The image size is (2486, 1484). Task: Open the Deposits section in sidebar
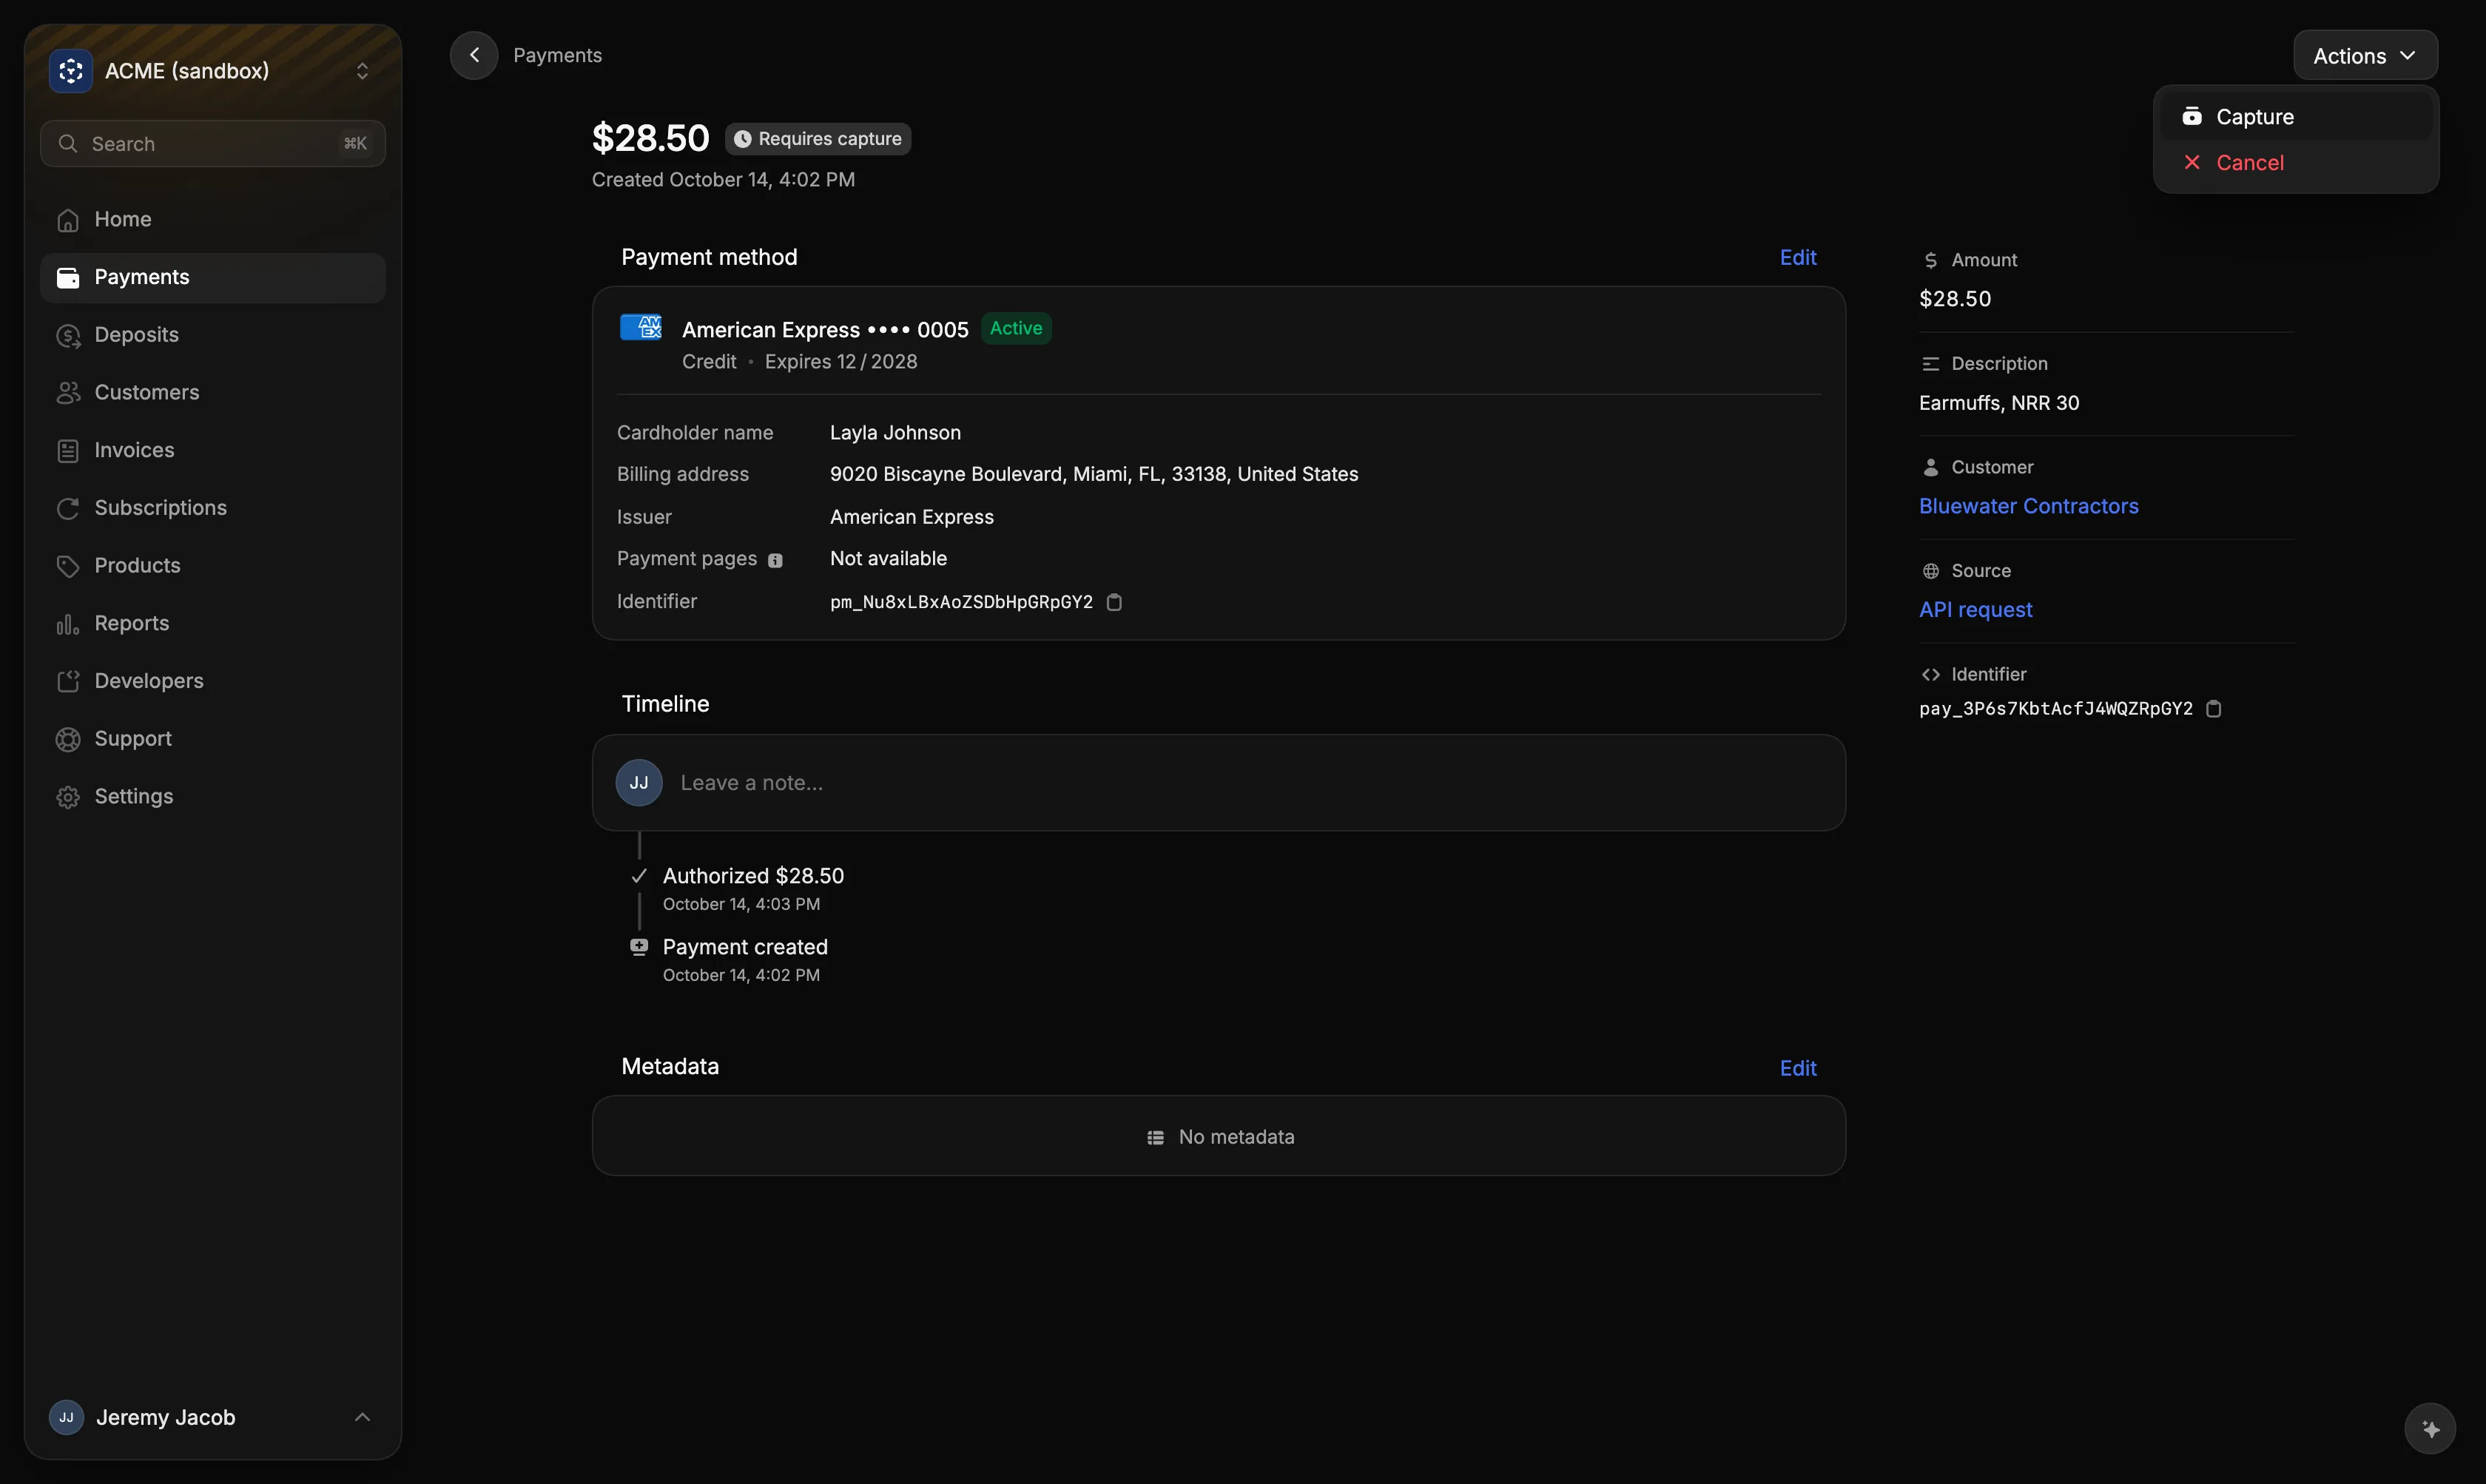point(212,335)
